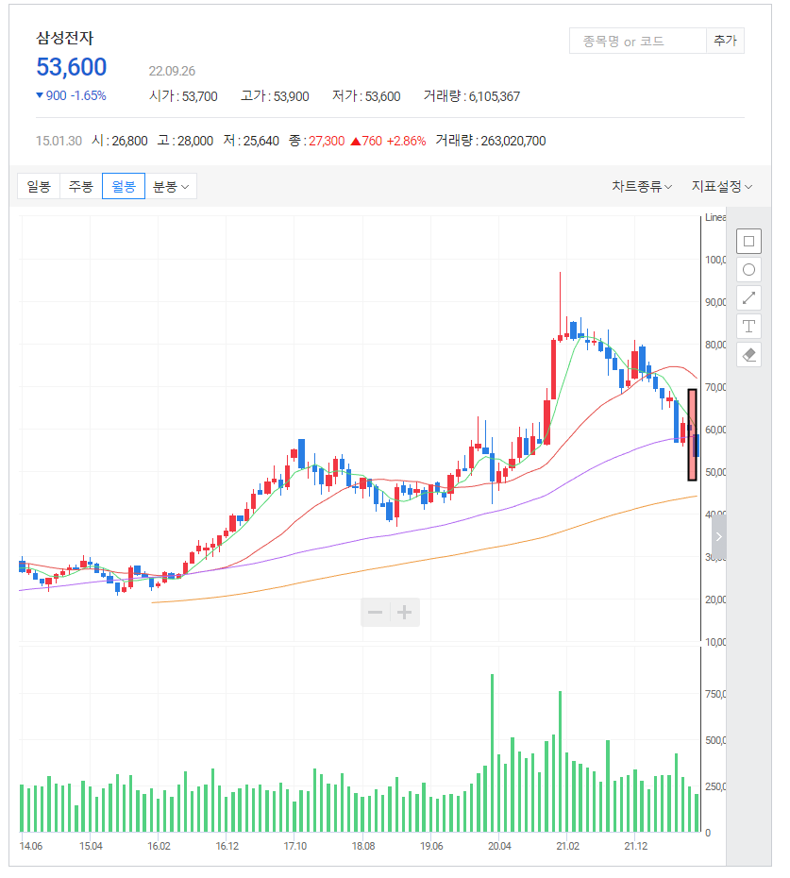This screenshot has width=790, height=878.
Task: Click the 추가 add button
Action: tap(725, 41)
